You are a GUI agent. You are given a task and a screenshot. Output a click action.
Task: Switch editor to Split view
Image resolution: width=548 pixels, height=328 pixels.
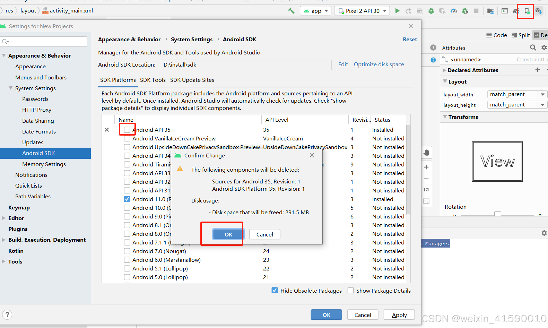[521, 35]
